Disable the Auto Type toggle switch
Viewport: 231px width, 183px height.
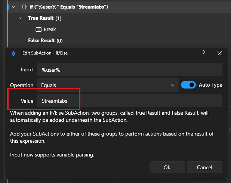pyautogui.click(x=188, y=85)
